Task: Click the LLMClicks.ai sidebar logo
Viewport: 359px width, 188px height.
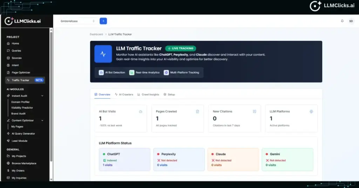Action: coord(23,21)
